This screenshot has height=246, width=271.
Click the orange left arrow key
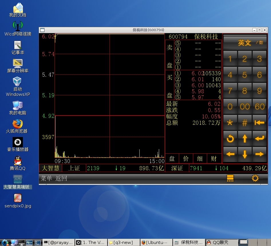click(230, 154)
